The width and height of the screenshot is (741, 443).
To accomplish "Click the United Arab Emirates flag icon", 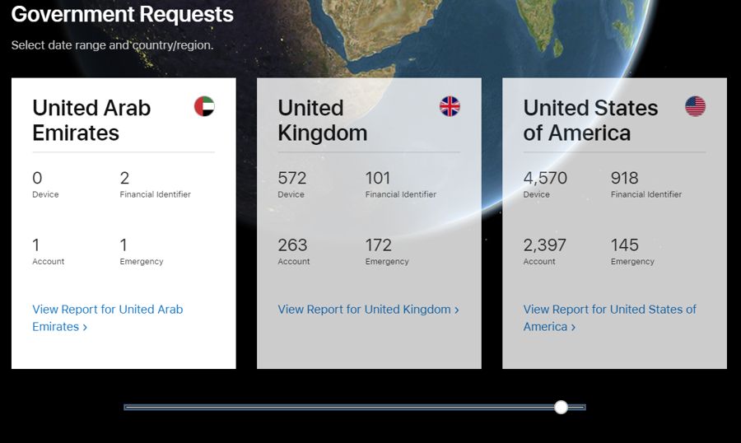I will pyautogui.click(x=204, y=106).
